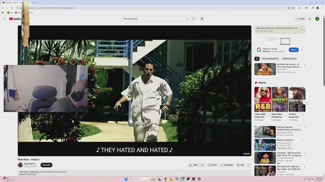Open Bruno Mars, Ed Sheeran short thumbnail
This screenshot has width=325, height=182.
280,99
